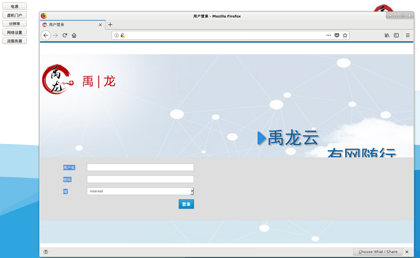Click the 禹龙 circular logo image
Screen dimensions: 420x258
[57, 79]
